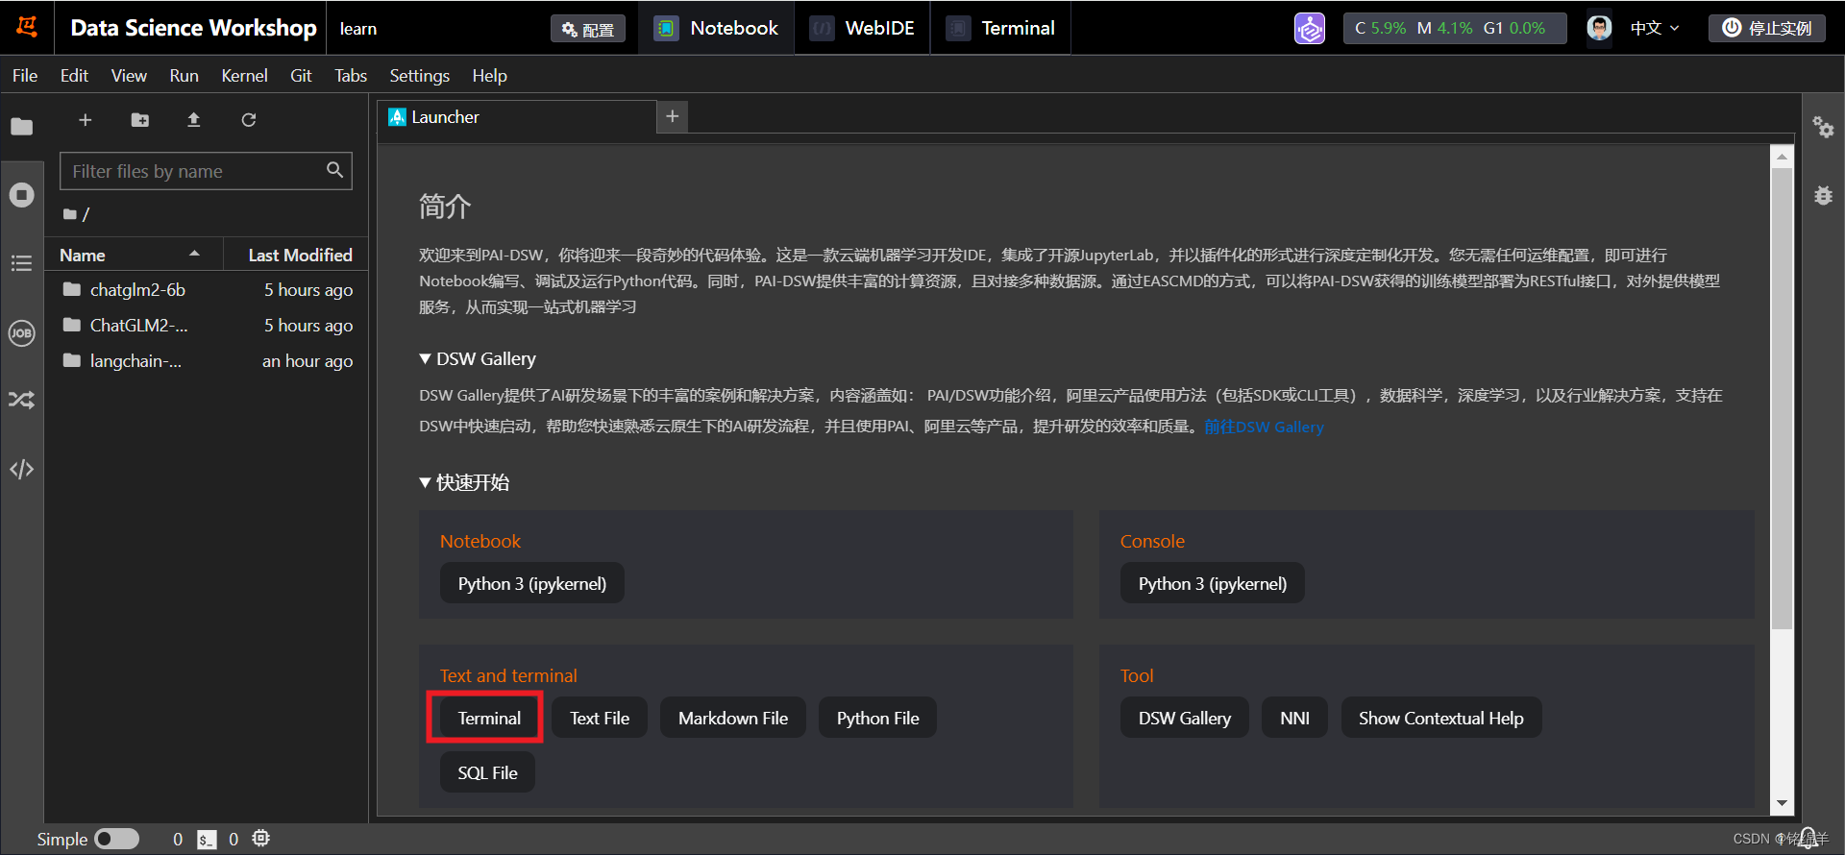Open the ChatGLM2-... folder
The height and width of the screenshot is (855, 1845).
(x=207, y=325)
